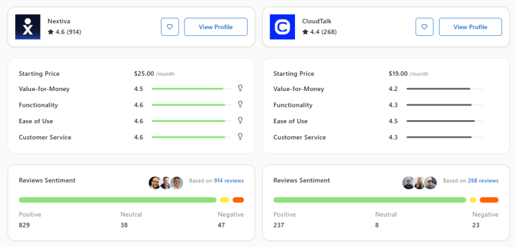This screenshot has height=247, width=516.
Task: Click CloudTalk's $19.00 starting price
Action: coord(398,73)
